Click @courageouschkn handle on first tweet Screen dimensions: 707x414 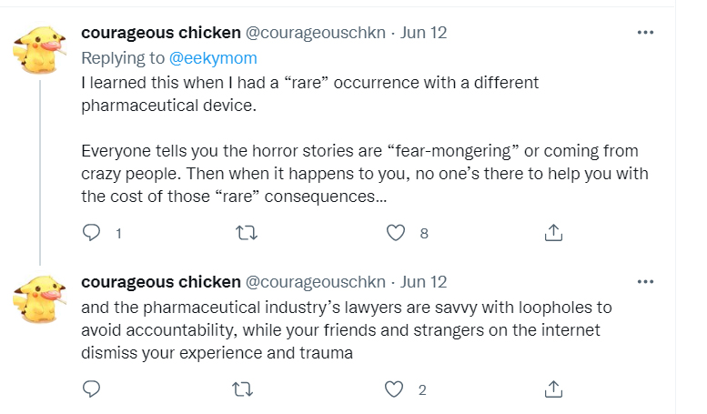316,33
